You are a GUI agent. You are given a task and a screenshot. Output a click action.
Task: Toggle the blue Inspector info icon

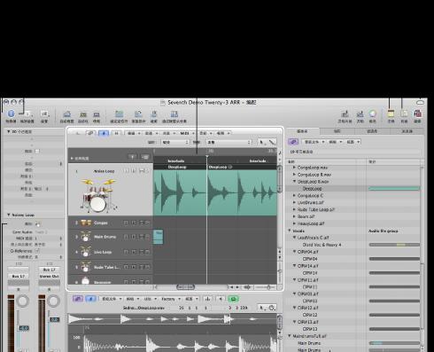pos(11,113)
